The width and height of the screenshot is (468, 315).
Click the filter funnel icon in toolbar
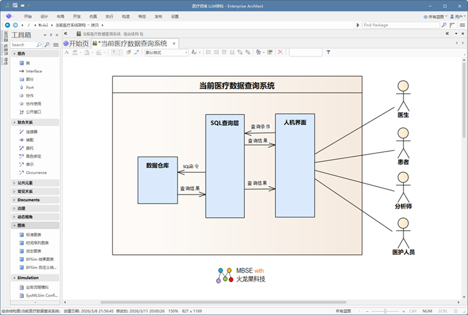click(x=328, y=53)
